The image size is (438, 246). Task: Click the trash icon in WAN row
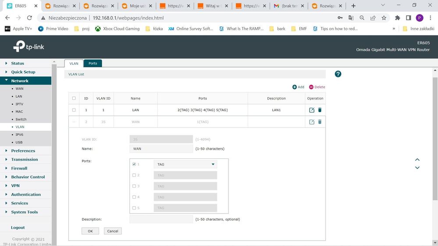tap(320, 122)
